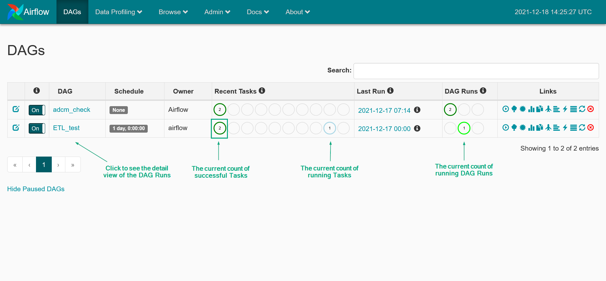This screenshot has width=606, height=281.
Task: Select the DAGs tab in navbar
Action: [72, 12]
